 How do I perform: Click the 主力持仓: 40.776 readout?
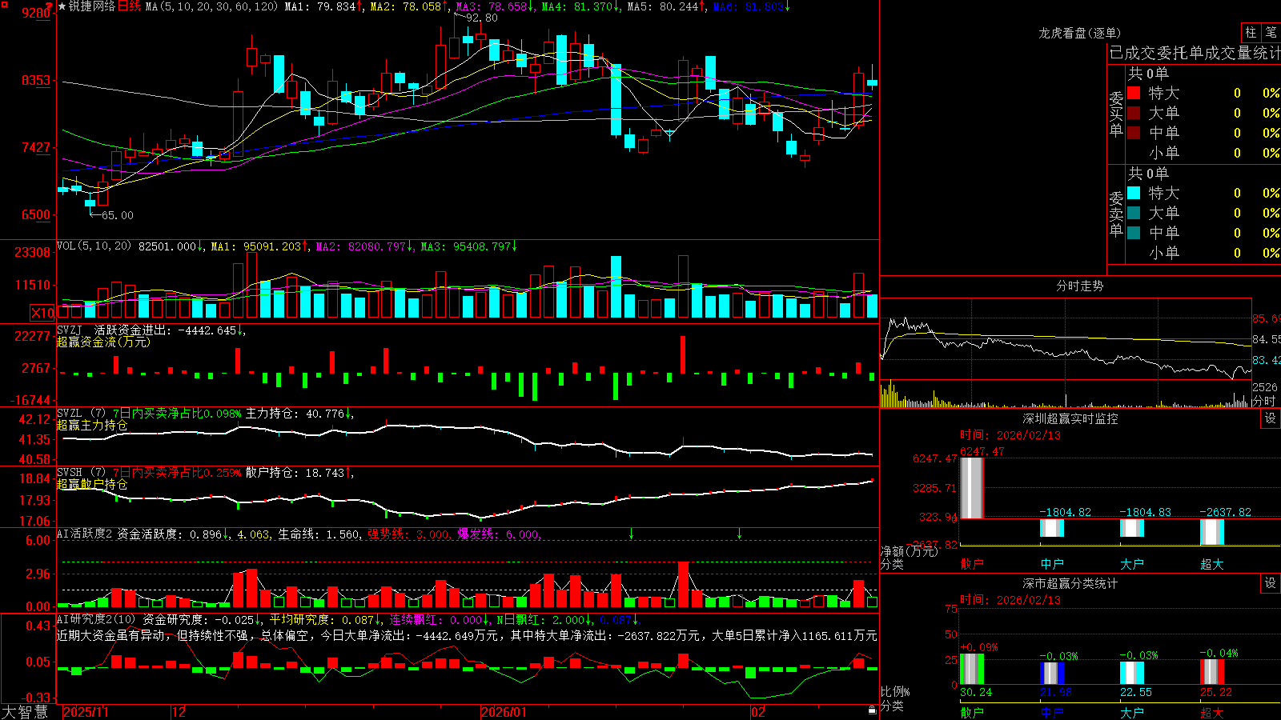coord(295,414)
